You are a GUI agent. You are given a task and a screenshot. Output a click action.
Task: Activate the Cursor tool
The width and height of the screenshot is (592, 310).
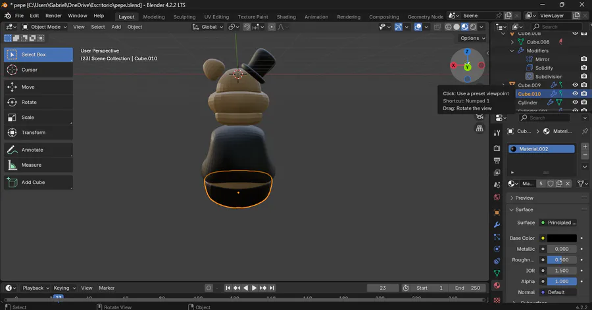pyautogui.click(x=38, y=70)
